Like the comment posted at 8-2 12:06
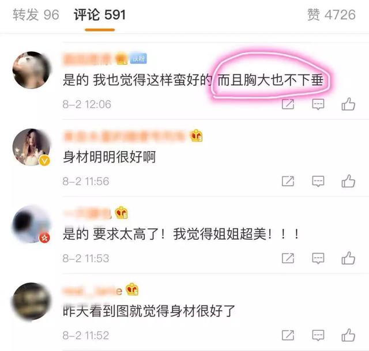 (x=348, y=104)
